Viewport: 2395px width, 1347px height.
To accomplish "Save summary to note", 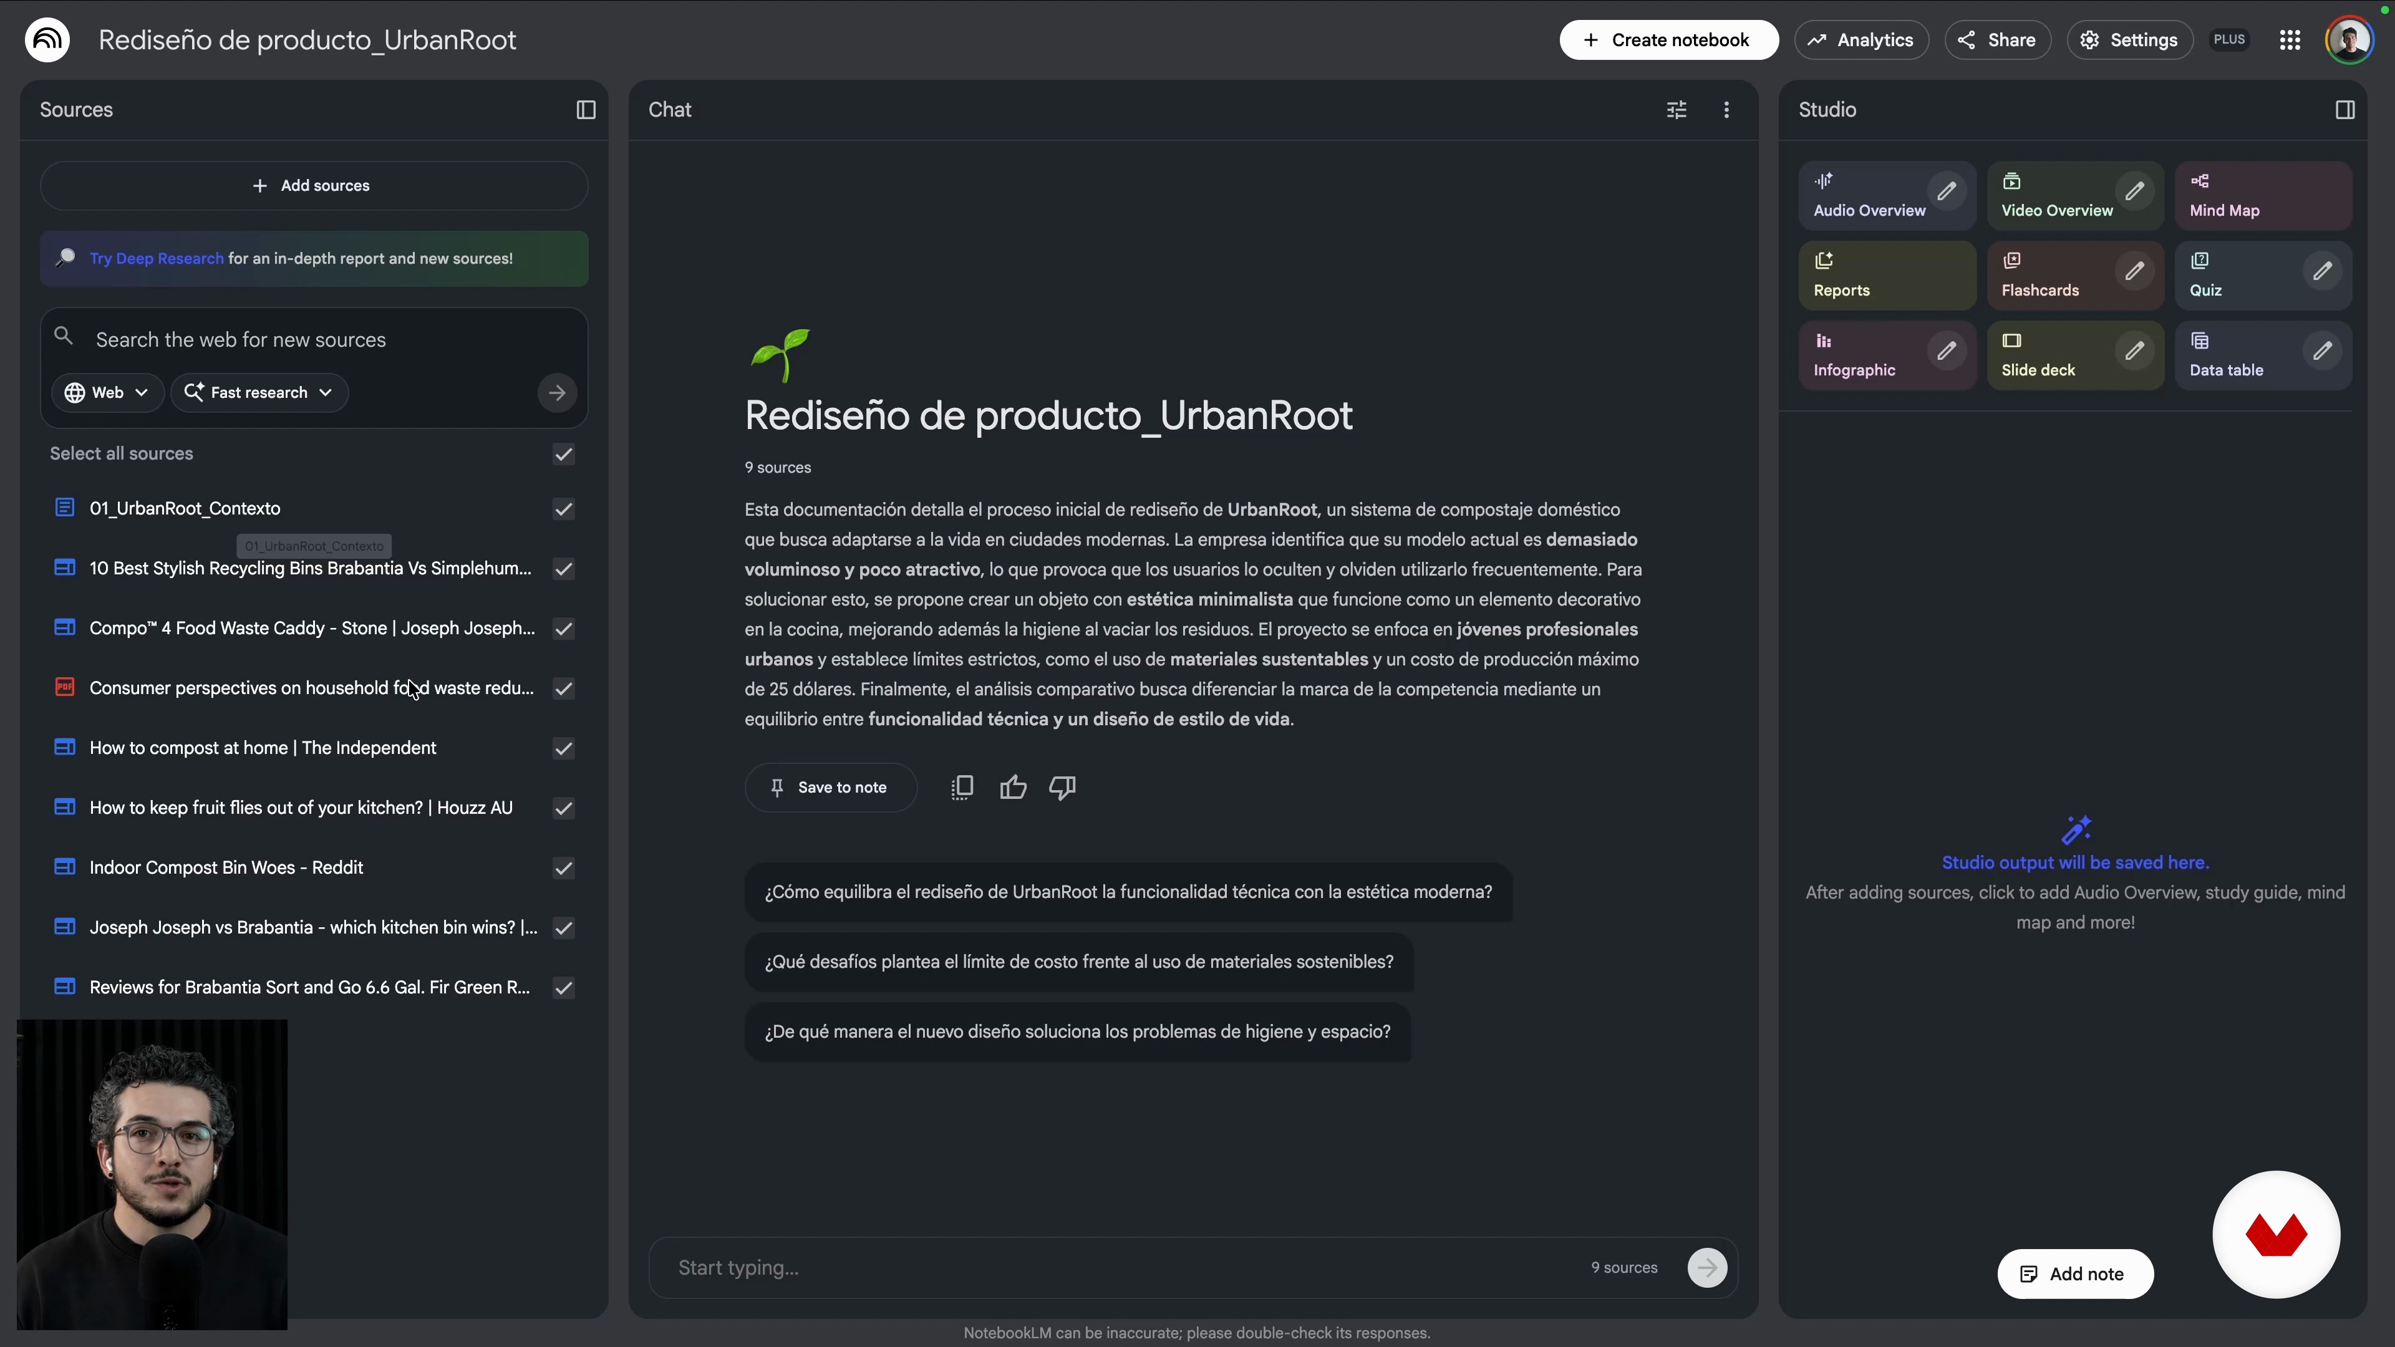I will click(x=830, y=788).
